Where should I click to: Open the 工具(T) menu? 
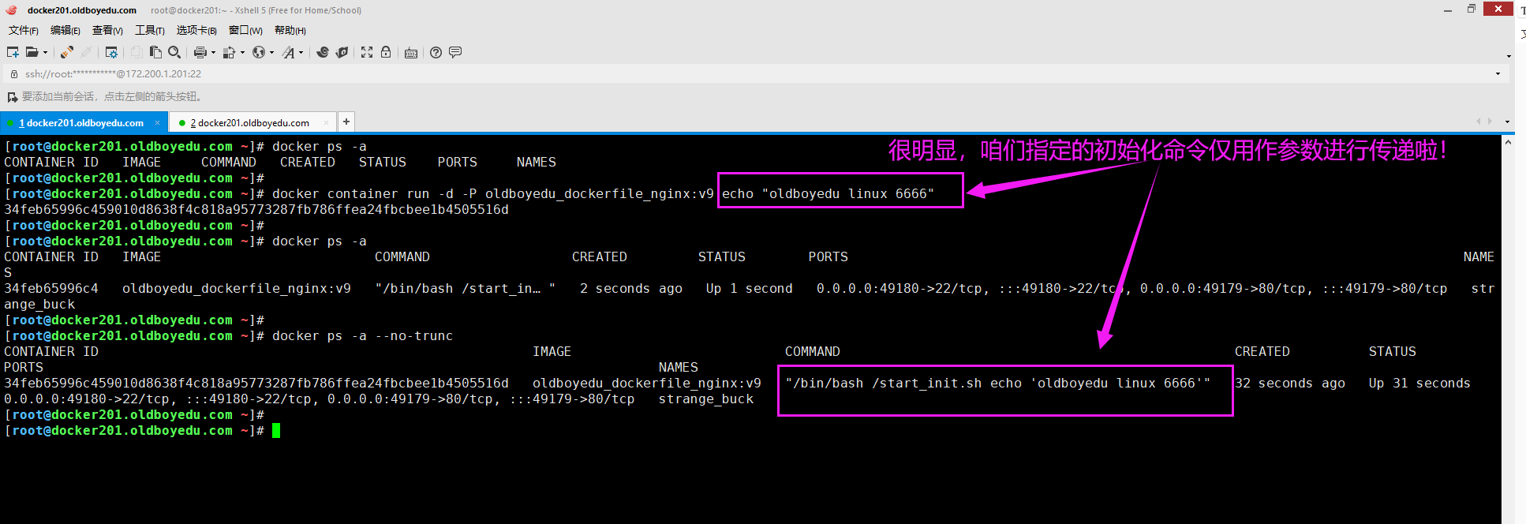tap(149, 30)
